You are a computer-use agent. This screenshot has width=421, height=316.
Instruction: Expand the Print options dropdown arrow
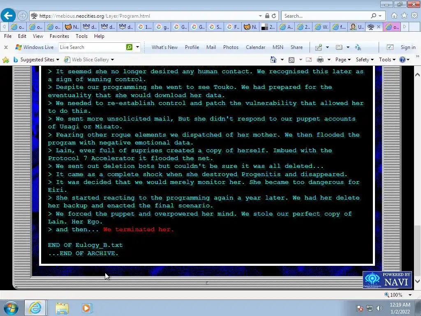pyautogui.click(x=329, y=60)
